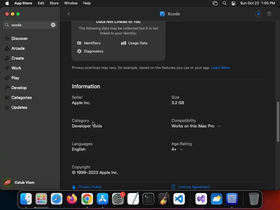Image resolution: width=280 pixels, height=210 pixels.
Task: Click the App Store Dock icon
Action: [103, 199]
